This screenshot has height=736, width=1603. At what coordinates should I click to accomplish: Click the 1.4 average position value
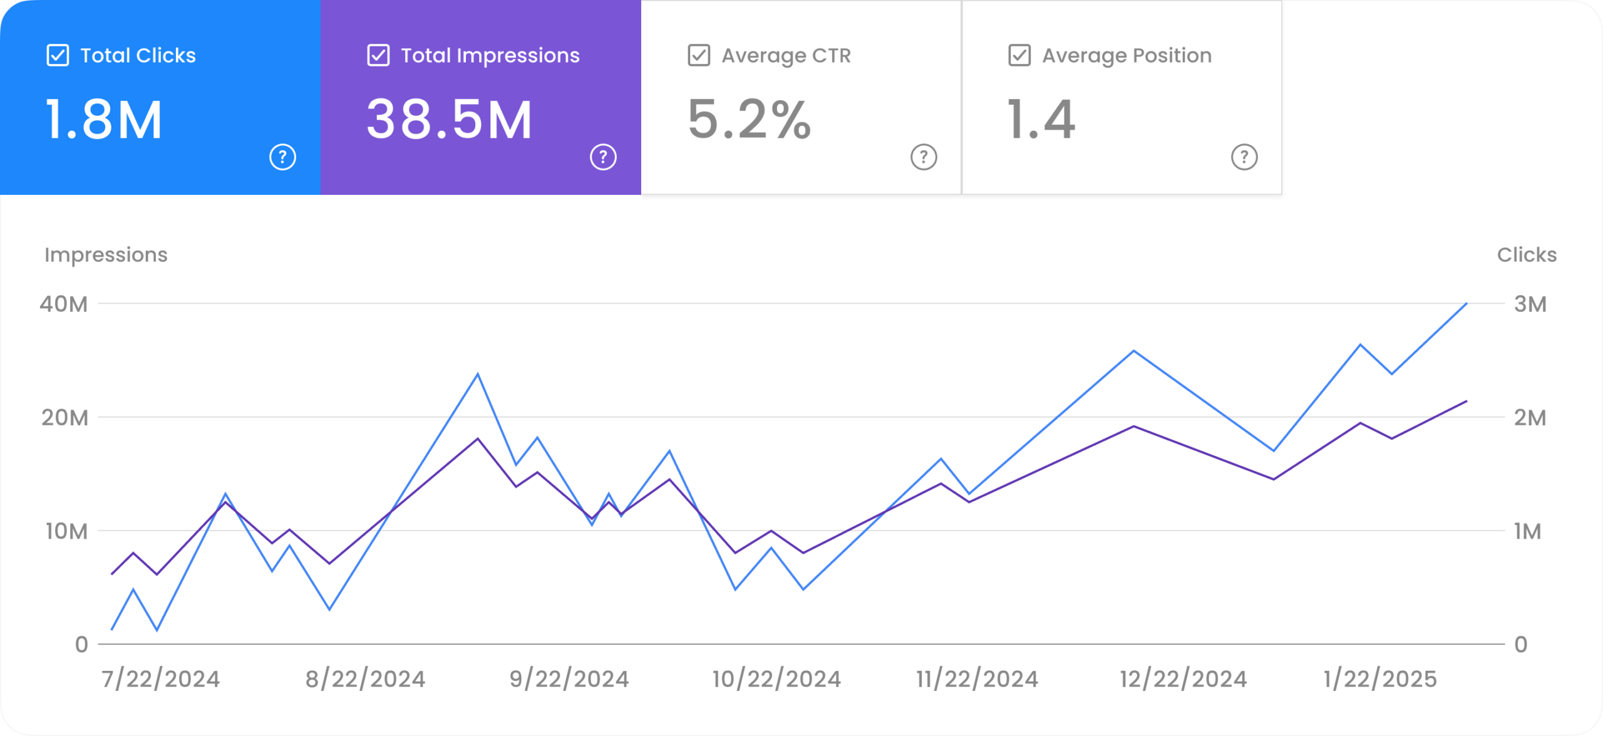(x=1041, y=120)
